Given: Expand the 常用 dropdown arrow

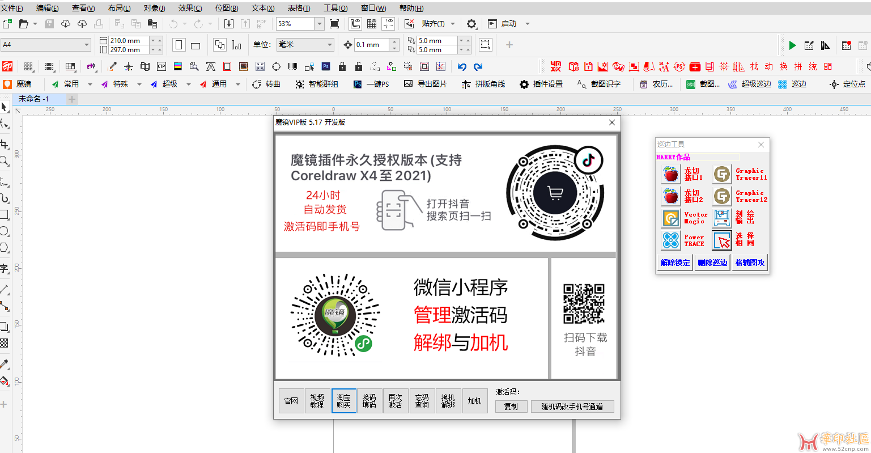Looking at the screenshot, I should click(90, 84).
